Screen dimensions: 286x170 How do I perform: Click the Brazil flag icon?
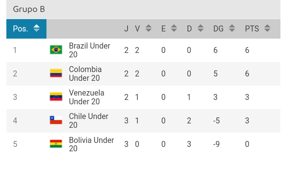point(56,50)
